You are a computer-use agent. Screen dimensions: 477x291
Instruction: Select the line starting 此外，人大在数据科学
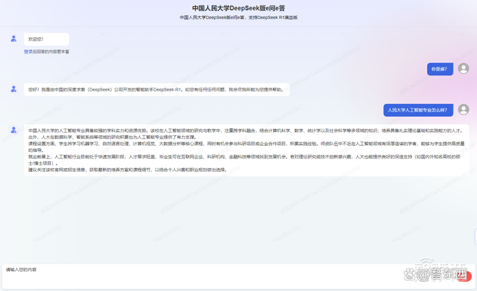click(x=112, y=137)
